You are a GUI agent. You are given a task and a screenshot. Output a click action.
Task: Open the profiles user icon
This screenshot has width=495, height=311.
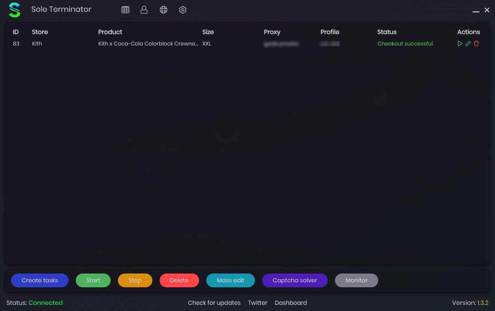[x=144, y=10]
